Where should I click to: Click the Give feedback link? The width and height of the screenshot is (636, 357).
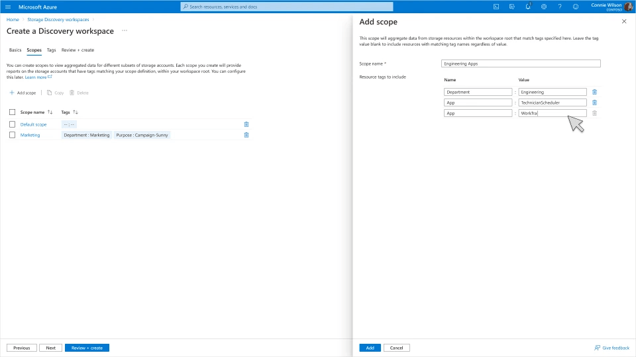point(611,348)
